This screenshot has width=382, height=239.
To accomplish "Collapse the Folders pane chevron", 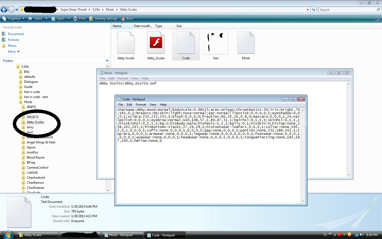I will point(107,61).
